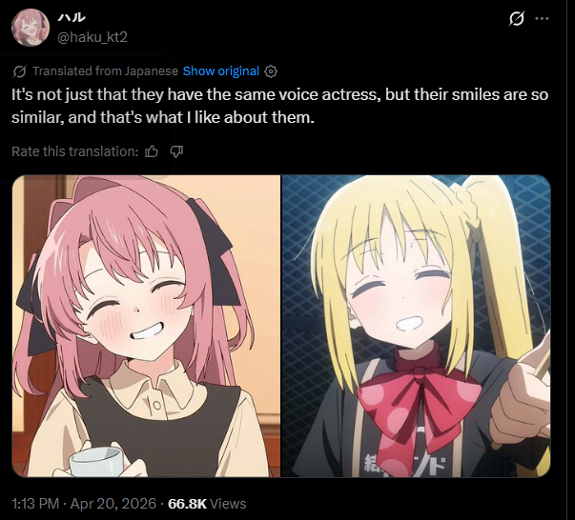Click the Grok icon beside Translated from Japanese
The height and width of the screenshot is (520, 575).
point(19,71)
